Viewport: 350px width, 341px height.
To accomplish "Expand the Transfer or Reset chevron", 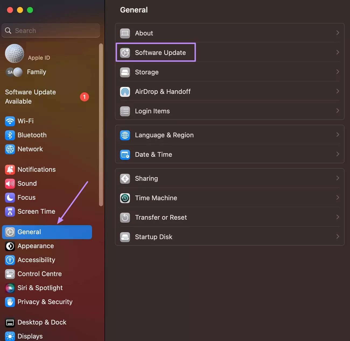I will coord(338,217).
